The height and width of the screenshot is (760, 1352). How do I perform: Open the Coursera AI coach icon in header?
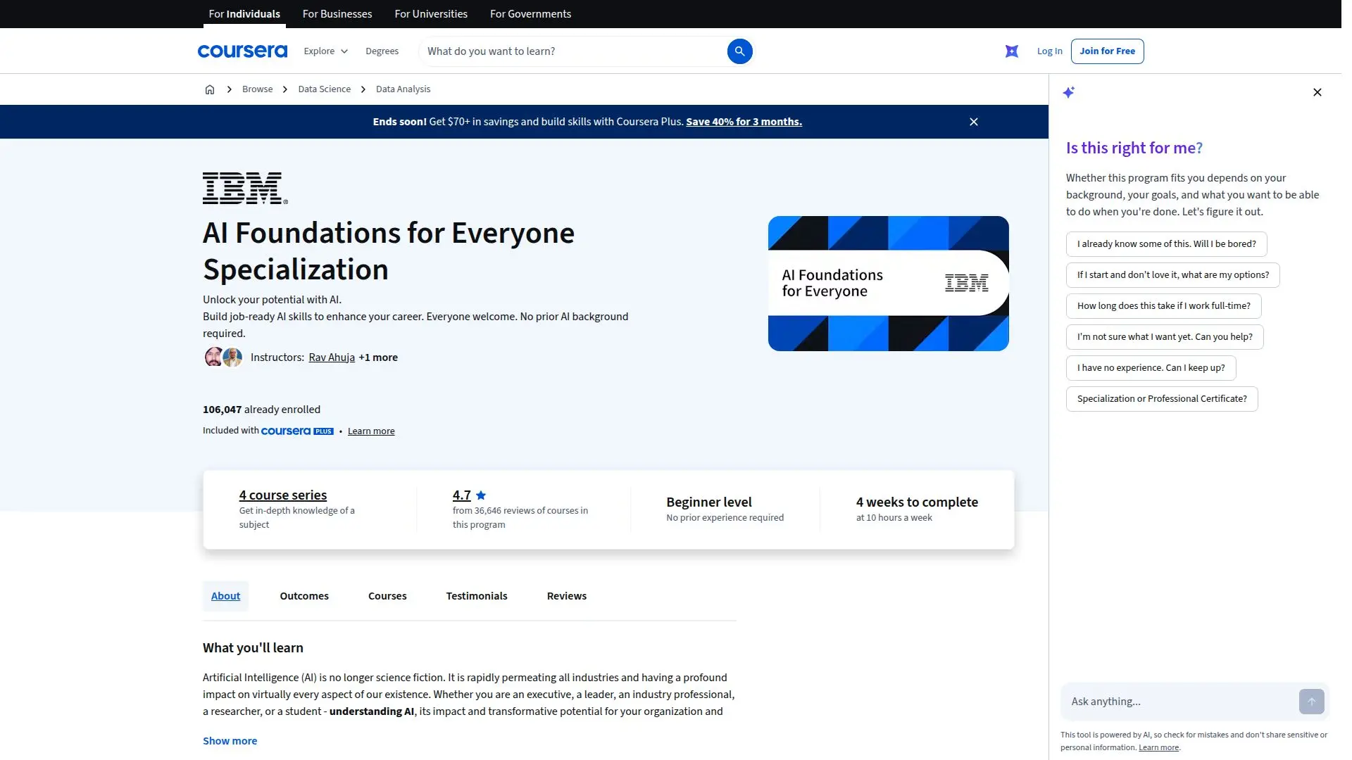pos(1012,51)
